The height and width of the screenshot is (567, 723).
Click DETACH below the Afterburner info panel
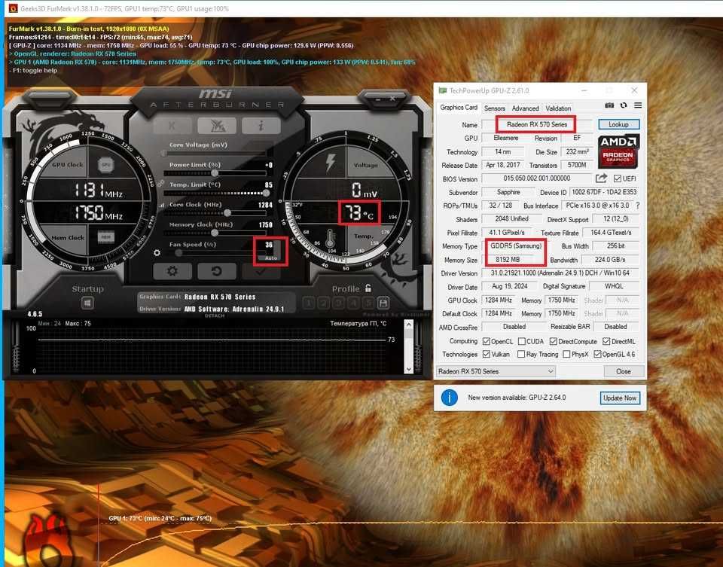click(215, 316)
